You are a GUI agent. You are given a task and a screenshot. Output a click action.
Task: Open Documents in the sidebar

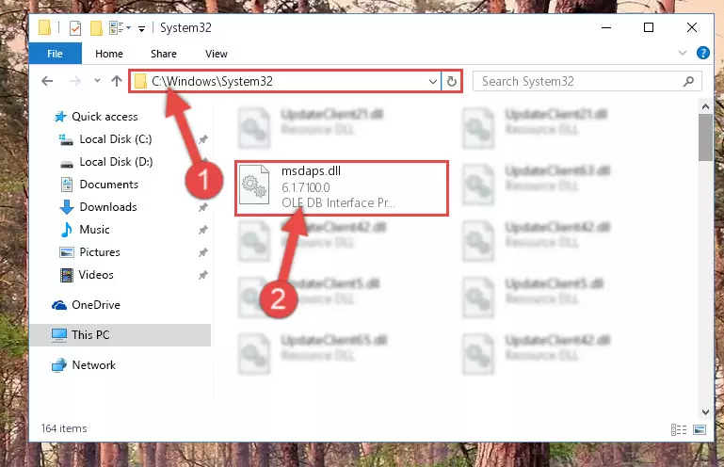click(108, 185)
